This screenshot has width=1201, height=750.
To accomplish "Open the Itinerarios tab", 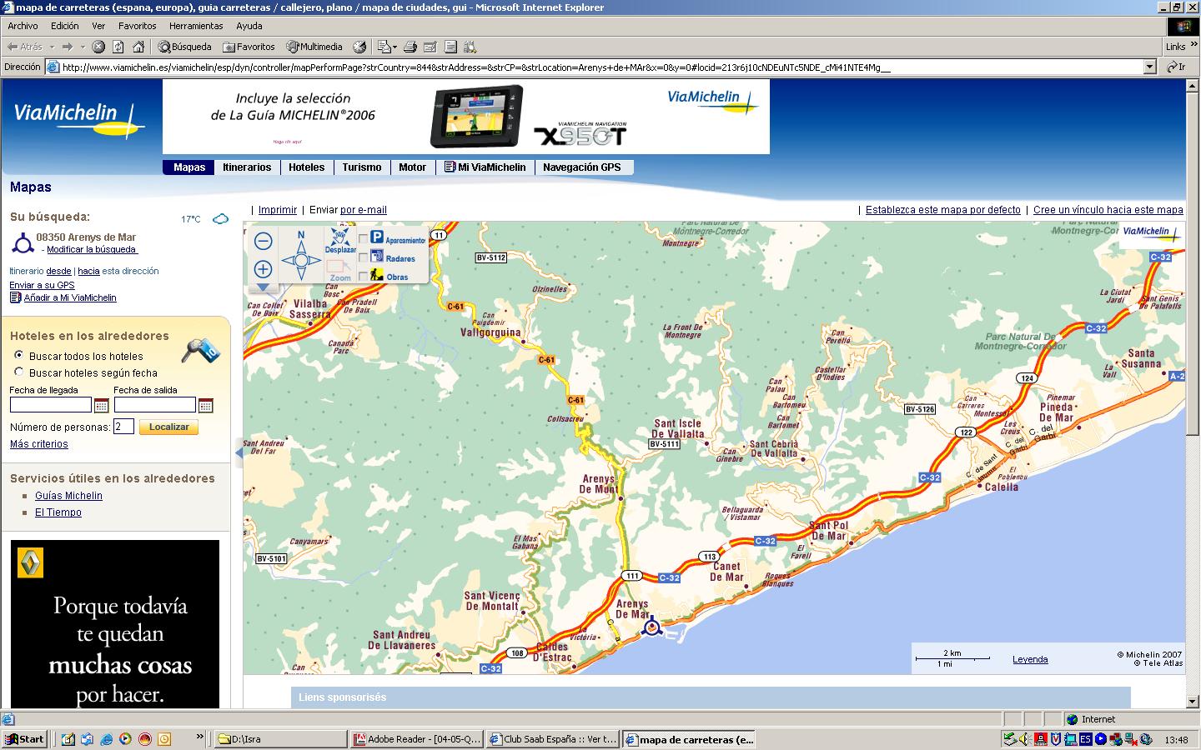I will coord(247,167).
